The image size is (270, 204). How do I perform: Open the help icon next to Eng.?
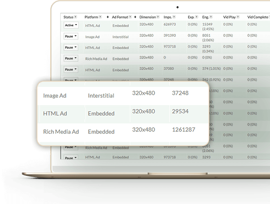coord(212,17)
